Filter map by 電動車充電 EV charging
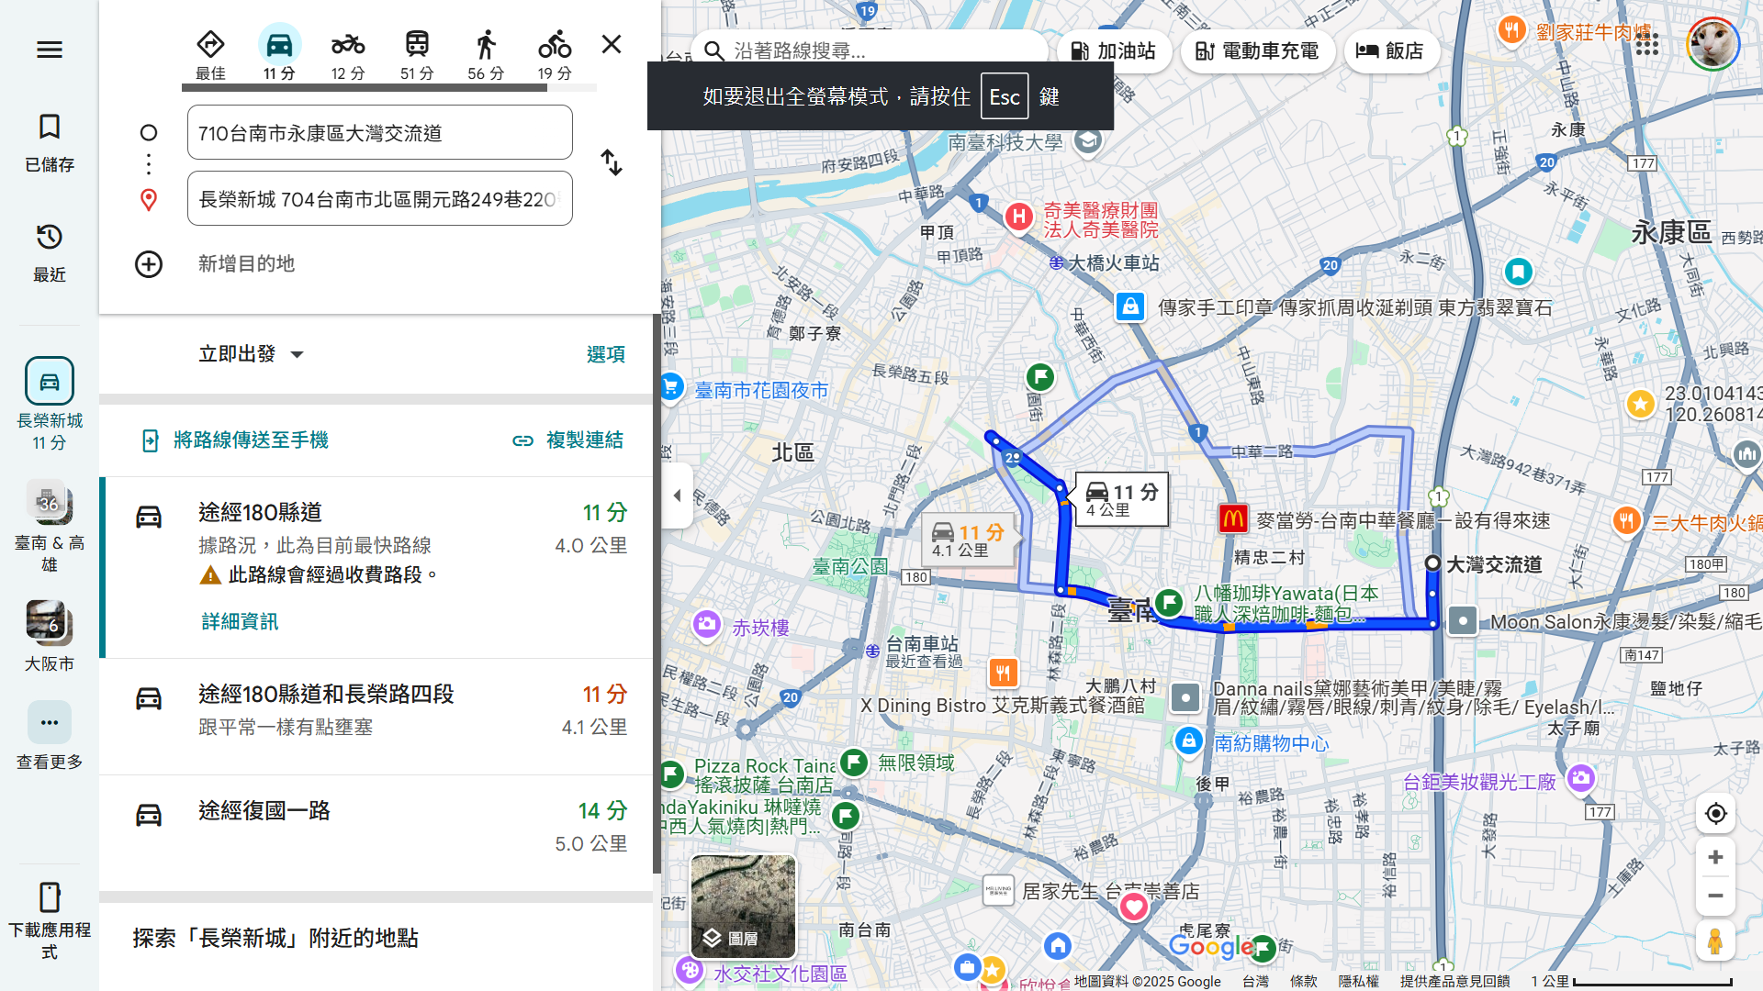Screen dimensions: 1763x991 [1257, 51]
